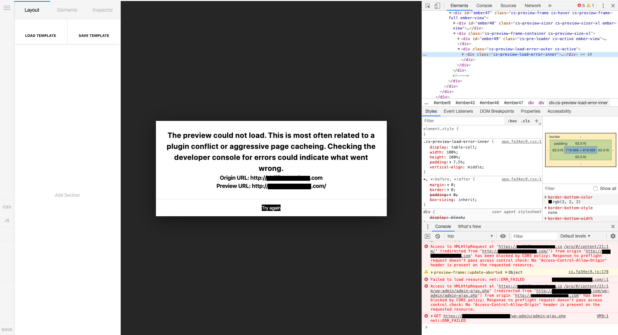Click the Save Template button
Screen dimensions: 618x335
[x=94, y=35]
